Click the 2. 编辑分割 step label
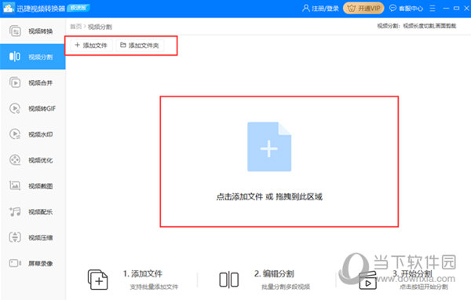The image size is (471, 300). (x=274, y=273)
